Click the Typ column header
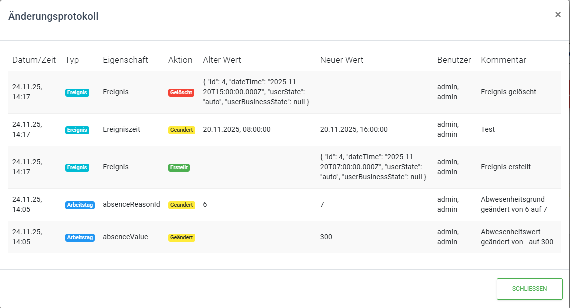Viewport: 570px width, 308px height. [x=72, y=60]
